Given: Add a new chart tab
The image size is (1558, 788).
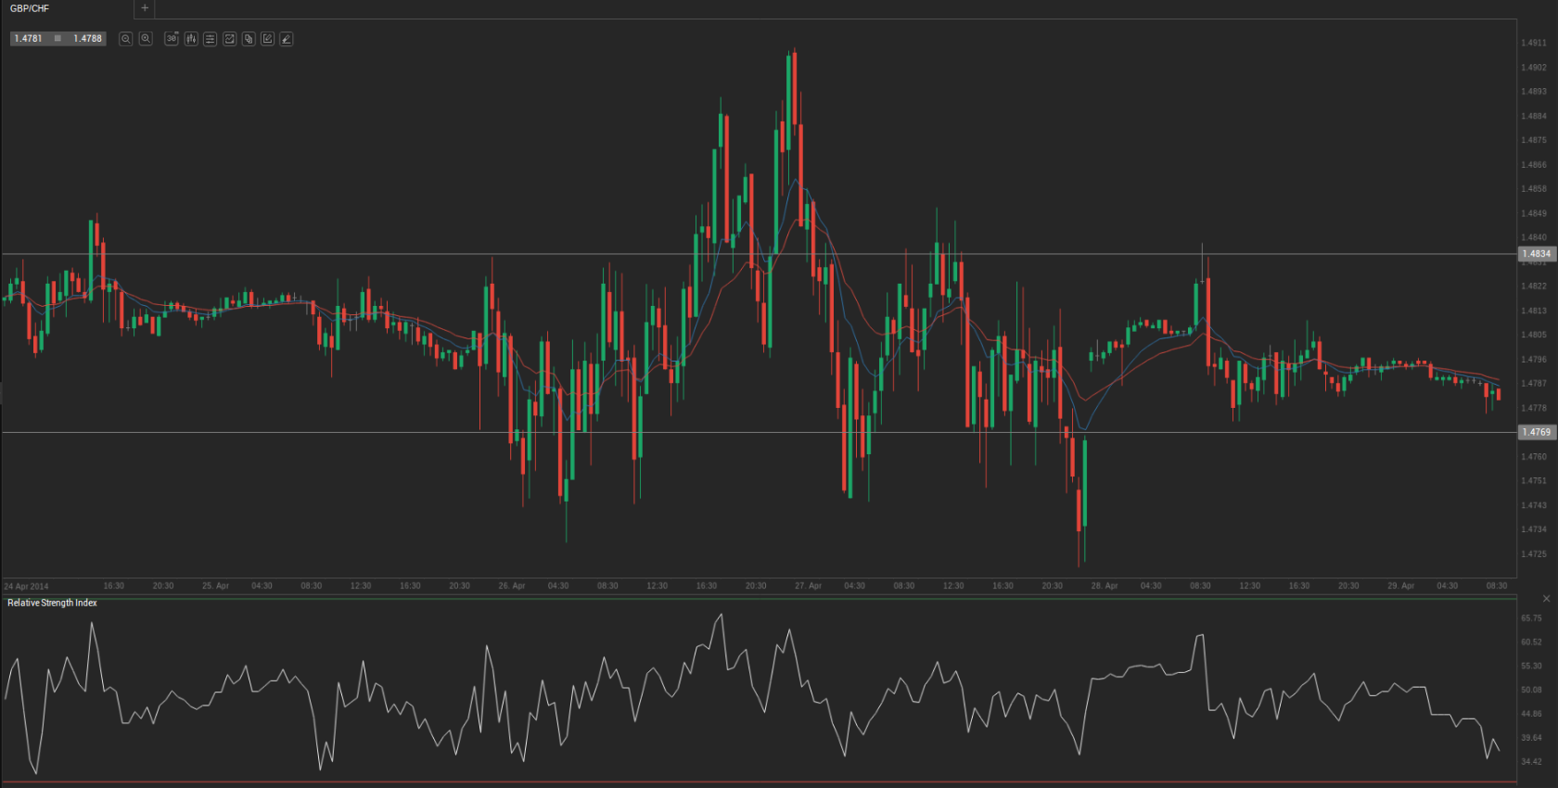Looking at the screenshot, I should click(x=144, y=8).
